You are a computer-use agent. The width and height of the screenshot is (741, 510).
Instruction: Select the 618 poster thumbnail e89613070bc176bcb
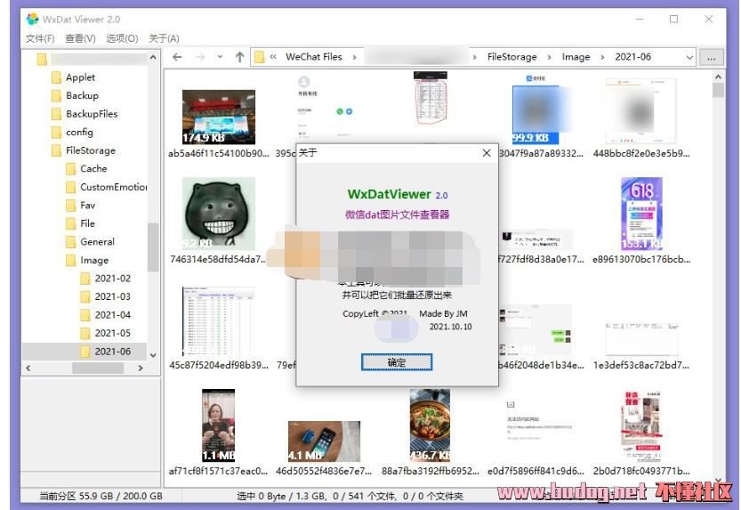point(641,214)
